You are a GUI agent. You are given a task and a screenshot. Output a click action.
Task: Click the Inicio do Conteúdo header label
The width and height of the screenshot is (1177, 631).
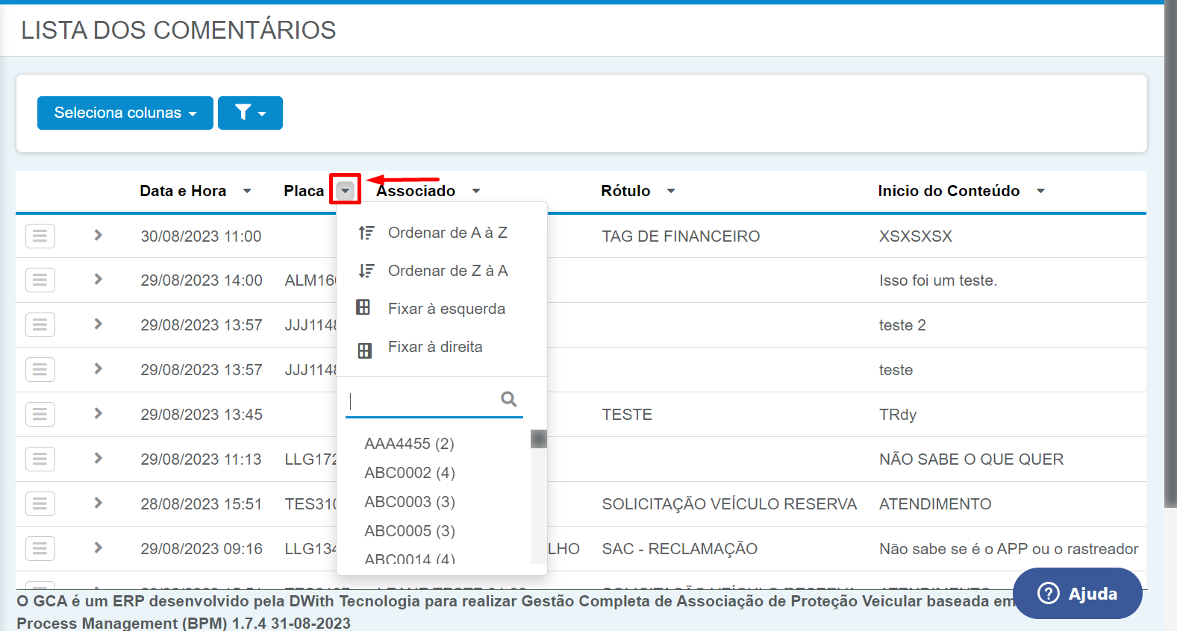949,191
